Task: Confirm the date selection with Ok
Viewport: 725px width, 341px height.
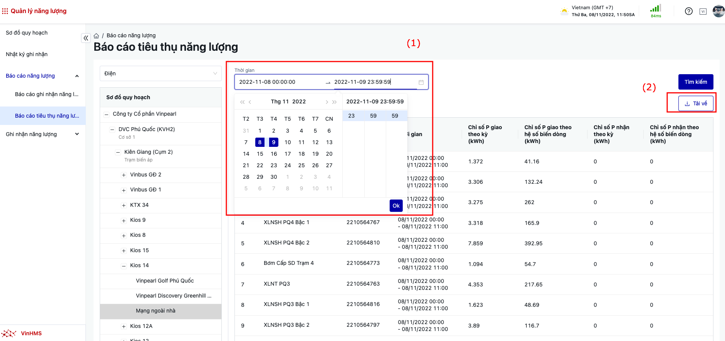Action: (x=396, y=206)
